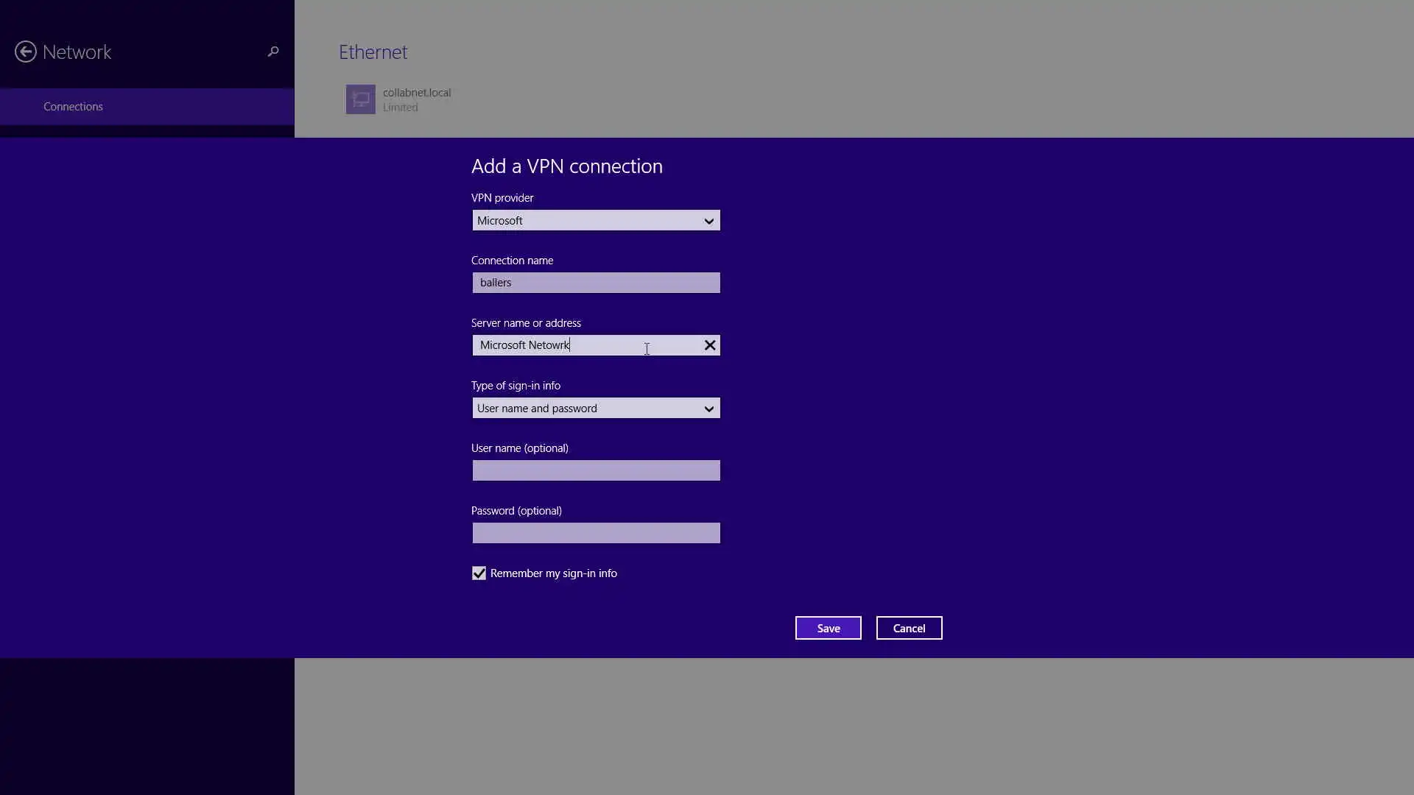Open the Microsoft VPN provider combo box
The width and height of the screenshot is (1414, 795).
[582, 221]
